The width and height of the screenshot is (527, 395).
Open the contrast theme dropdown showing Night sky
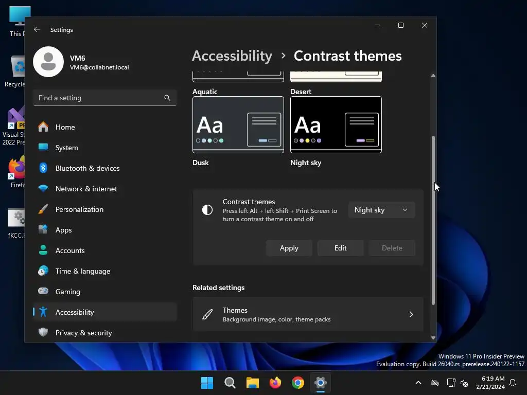pos(381,210)
